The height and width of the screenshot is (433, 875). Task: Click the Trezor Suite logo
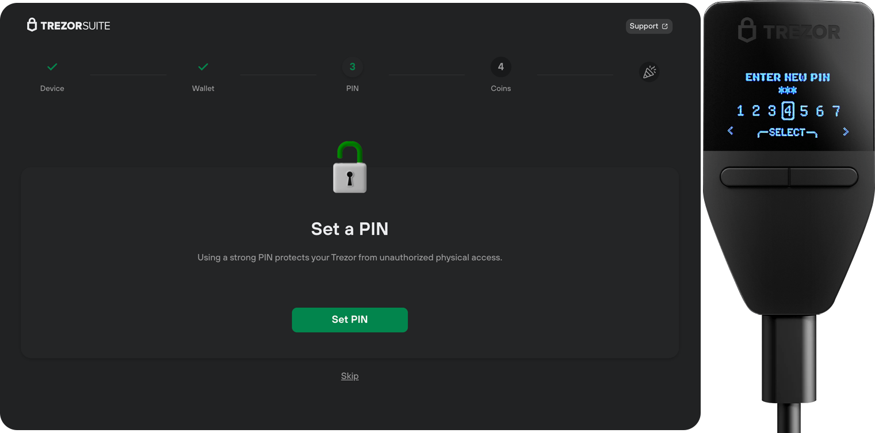coord(68,25)
